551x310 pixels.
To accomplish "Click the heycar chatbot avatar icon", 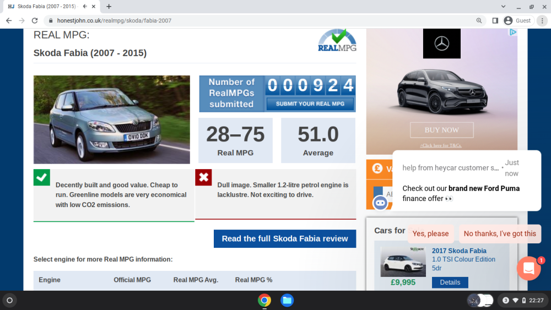I will 380,203.
